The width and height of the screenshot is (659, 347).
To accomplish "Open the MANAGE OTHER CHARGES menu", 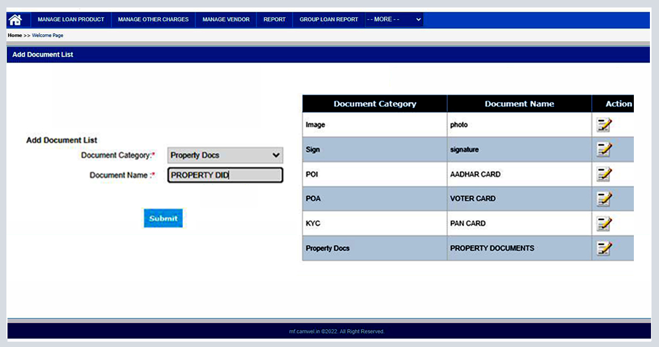I will pyautogui.click(x=153, y=19).
